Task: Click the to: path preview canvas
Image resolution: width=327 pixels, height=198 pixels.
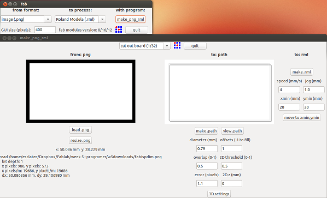Action: pos(219,92)
